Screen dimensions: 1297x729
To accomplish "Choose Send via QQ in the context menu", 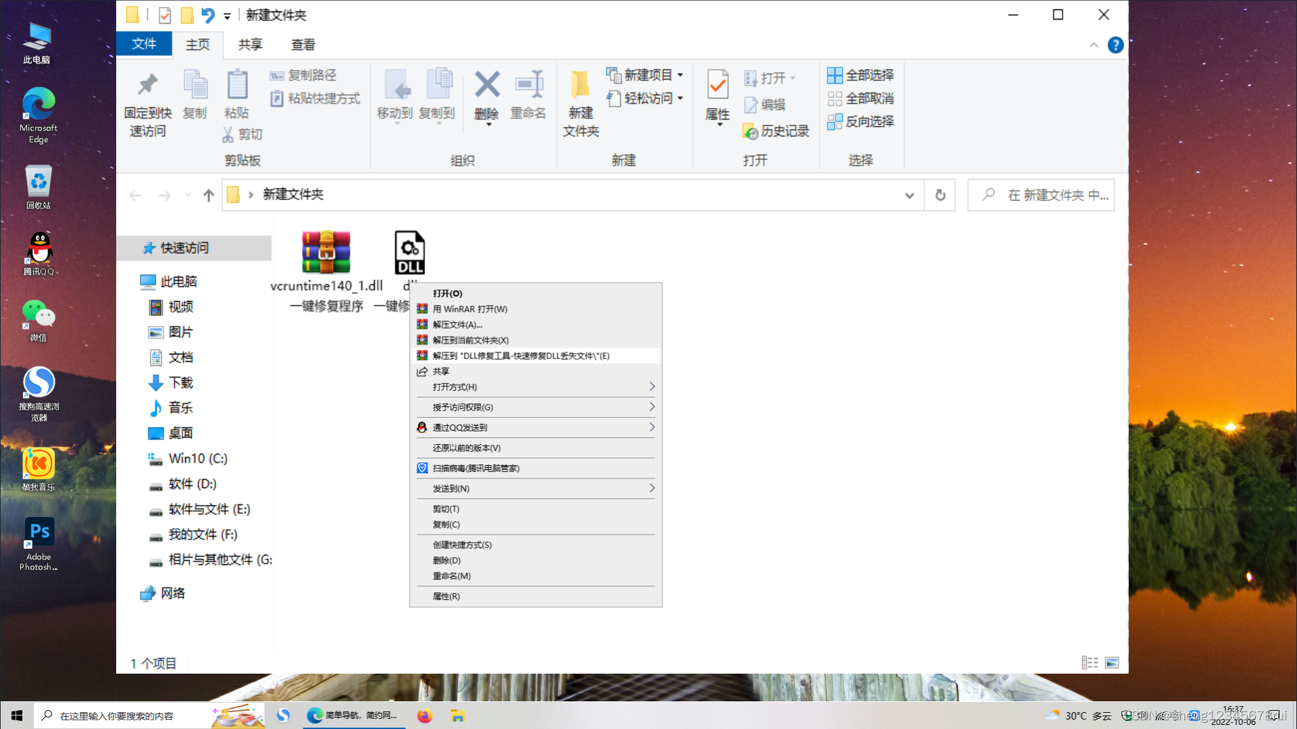I will point(536,428).
